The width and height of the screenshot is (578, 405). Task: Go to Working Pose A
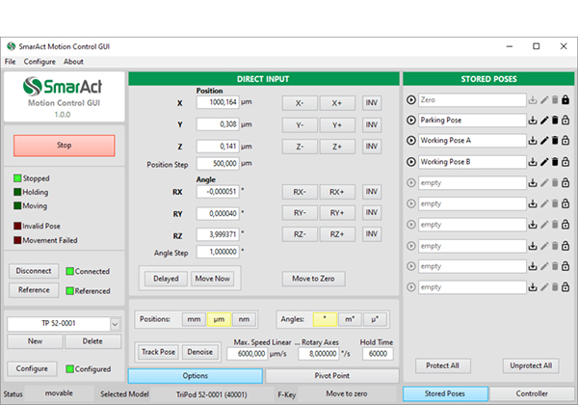click(411, 141)
